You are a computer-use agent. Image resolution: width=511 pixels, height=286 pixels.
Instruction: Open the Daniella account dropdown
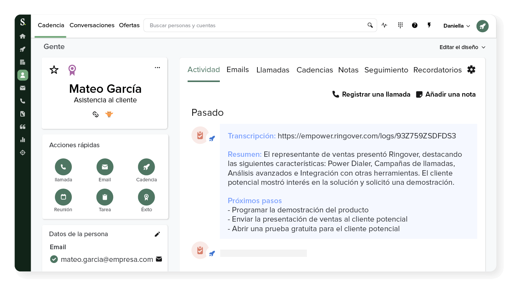(x=456, y=25)
